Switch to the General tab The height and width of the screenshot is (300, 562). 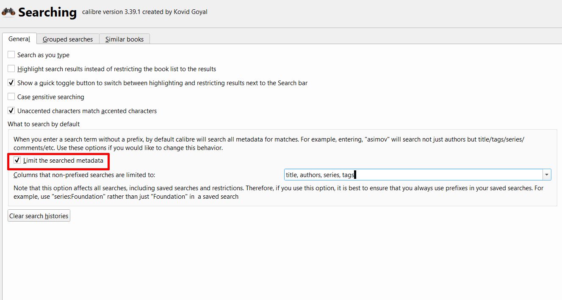[x=19, y=39]
